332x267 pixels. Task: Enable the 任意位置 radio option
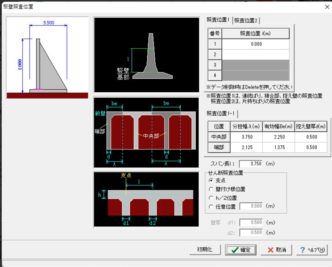point(211,207)
